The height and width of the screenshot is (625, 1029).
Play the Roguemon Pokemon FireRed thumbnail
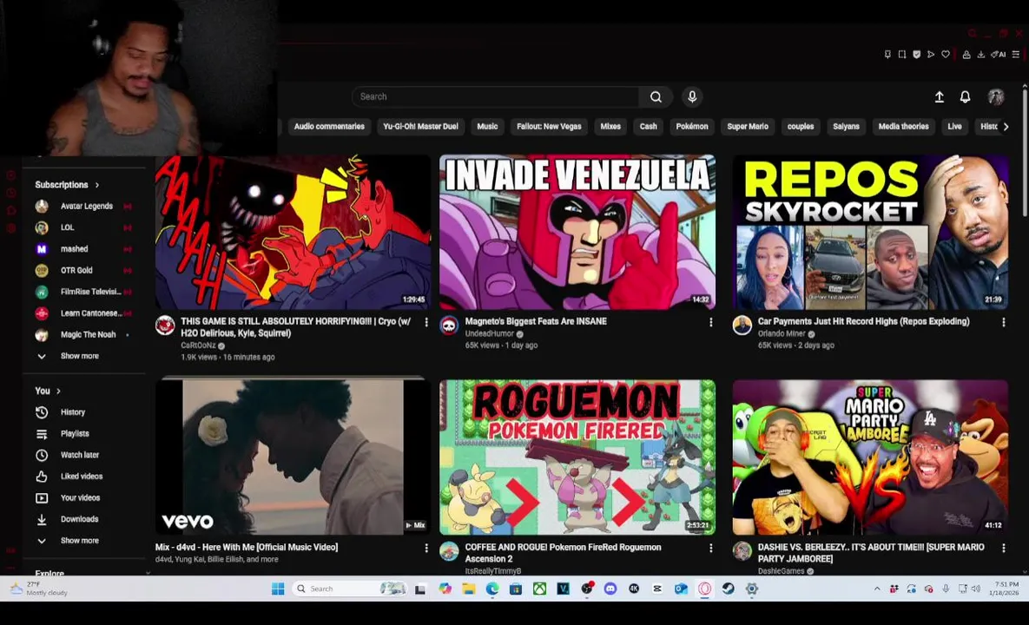tap(577, 457)
